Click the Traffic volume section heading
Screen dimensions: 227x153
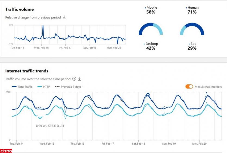20,9
